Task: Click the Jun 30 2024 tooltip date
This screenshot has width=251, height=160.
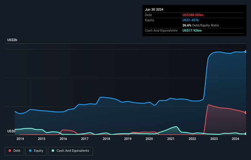Action: pos(154,9)
